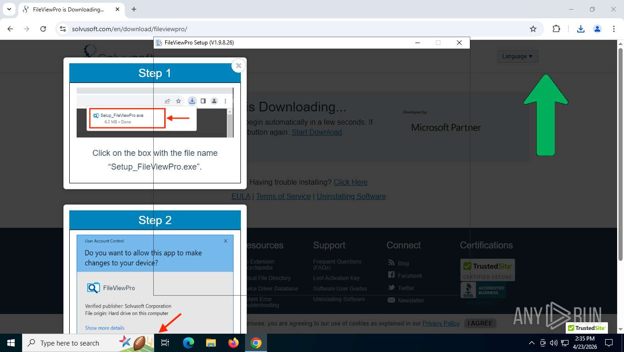
Task: Accept cookies with I AGREE button
Action: click(480, 323)
